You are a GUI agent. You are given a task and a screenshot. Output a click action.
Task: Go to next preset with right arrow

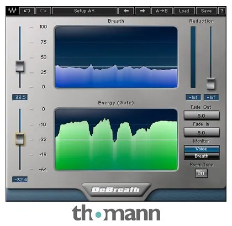143,10
